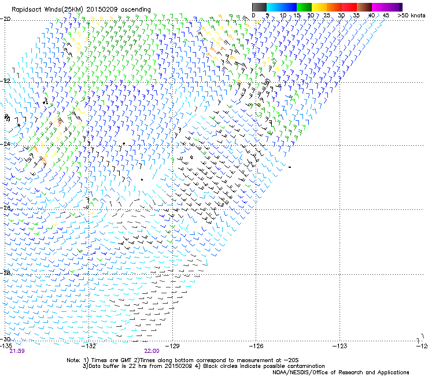Click the red 30-35 knots color segment
Screen dimensions: 428x376
click(349, 7)
